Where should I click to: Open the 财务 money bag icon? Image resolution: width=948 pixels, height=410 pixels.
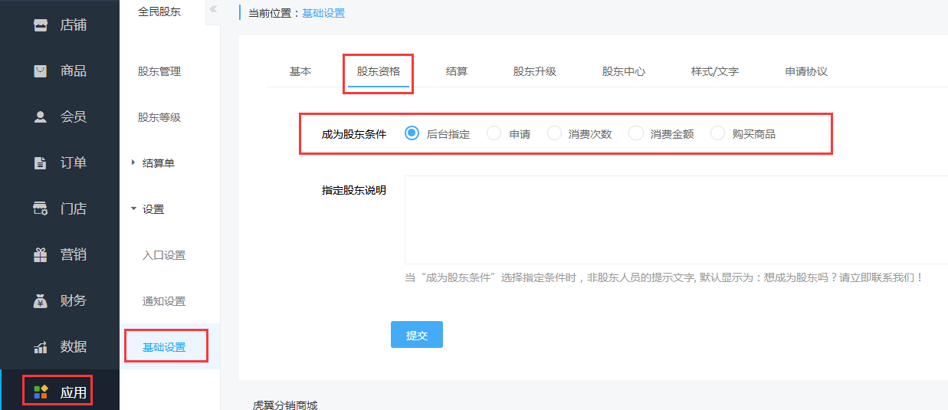click(41, 301)
